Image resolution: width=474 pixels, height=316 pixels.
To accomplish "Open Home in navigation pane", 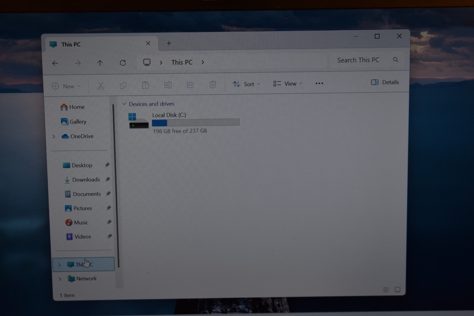I will click(x=72, y=107).
